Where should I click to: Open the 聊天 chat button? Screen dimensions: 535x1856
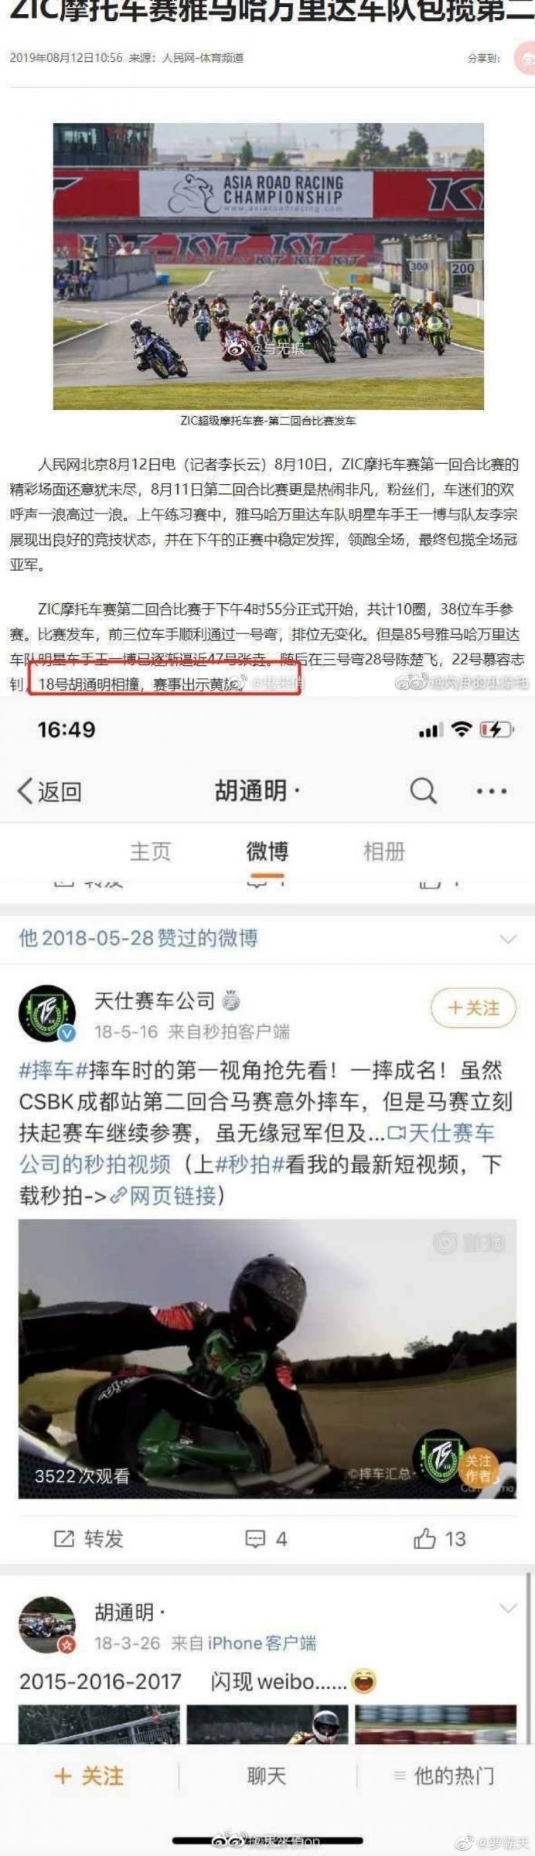click(267, 1776)
